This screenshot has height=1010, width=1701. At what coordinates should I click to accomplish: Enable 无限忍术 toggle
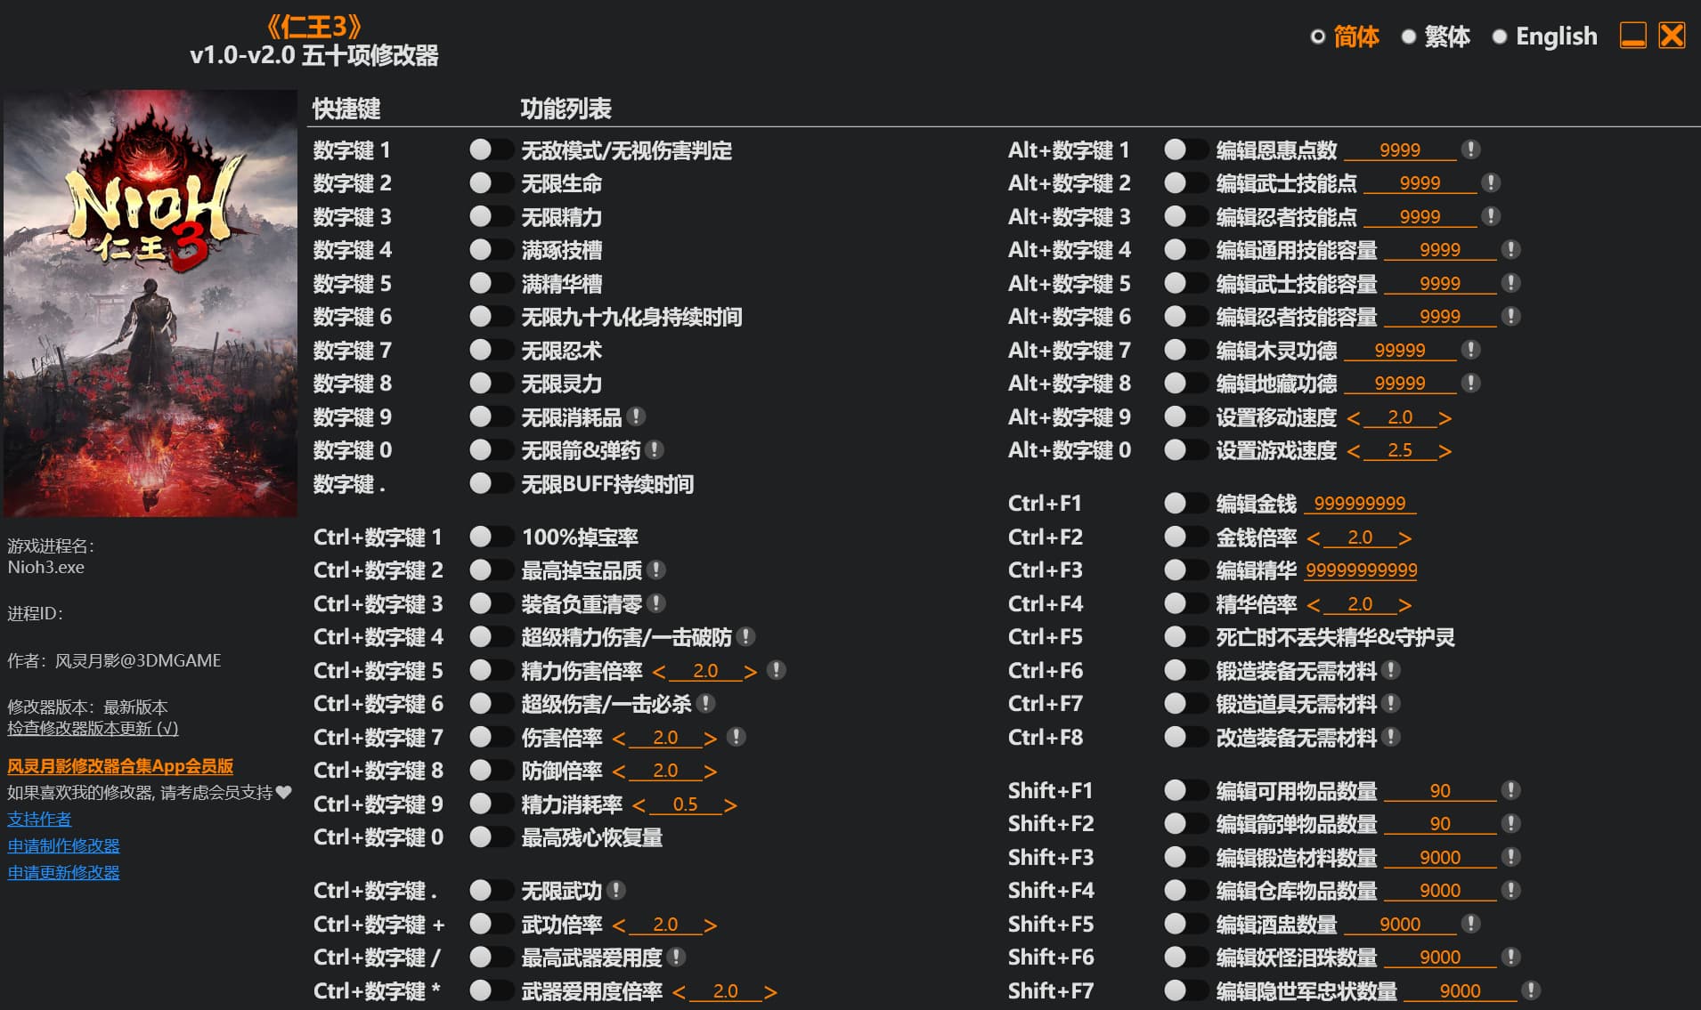pos(491,350)
